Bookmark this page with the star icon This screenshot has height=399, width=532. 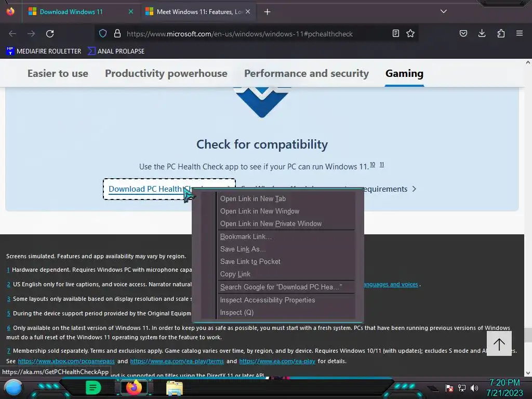click(x=410, y=33)
